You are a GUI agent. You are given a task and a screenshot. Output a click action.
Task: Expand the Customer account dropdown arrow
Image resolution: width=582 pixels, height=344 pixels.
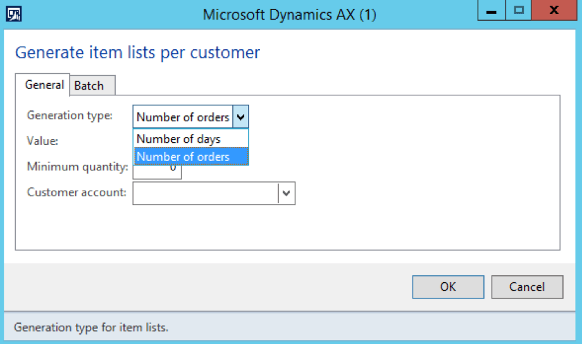(x=287, y=193)
